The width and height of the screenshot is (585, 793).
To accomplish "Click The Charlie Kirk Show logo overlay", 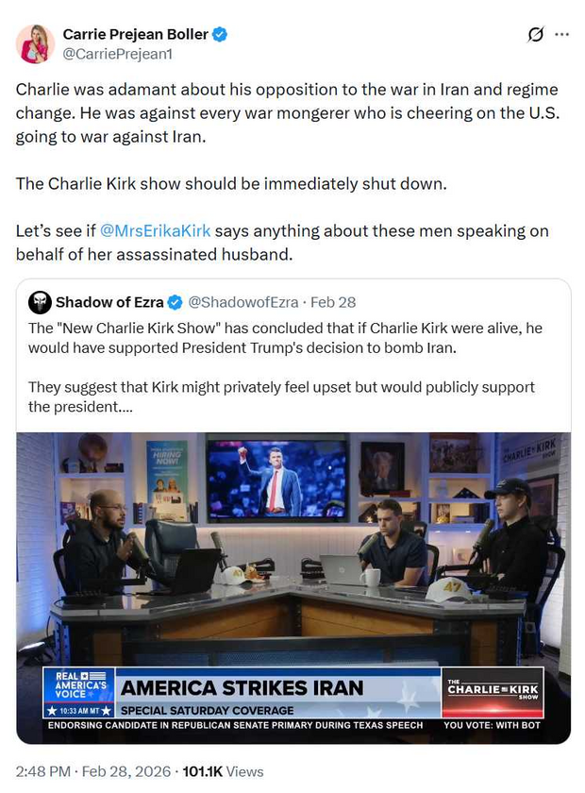I will coord(493,692).
